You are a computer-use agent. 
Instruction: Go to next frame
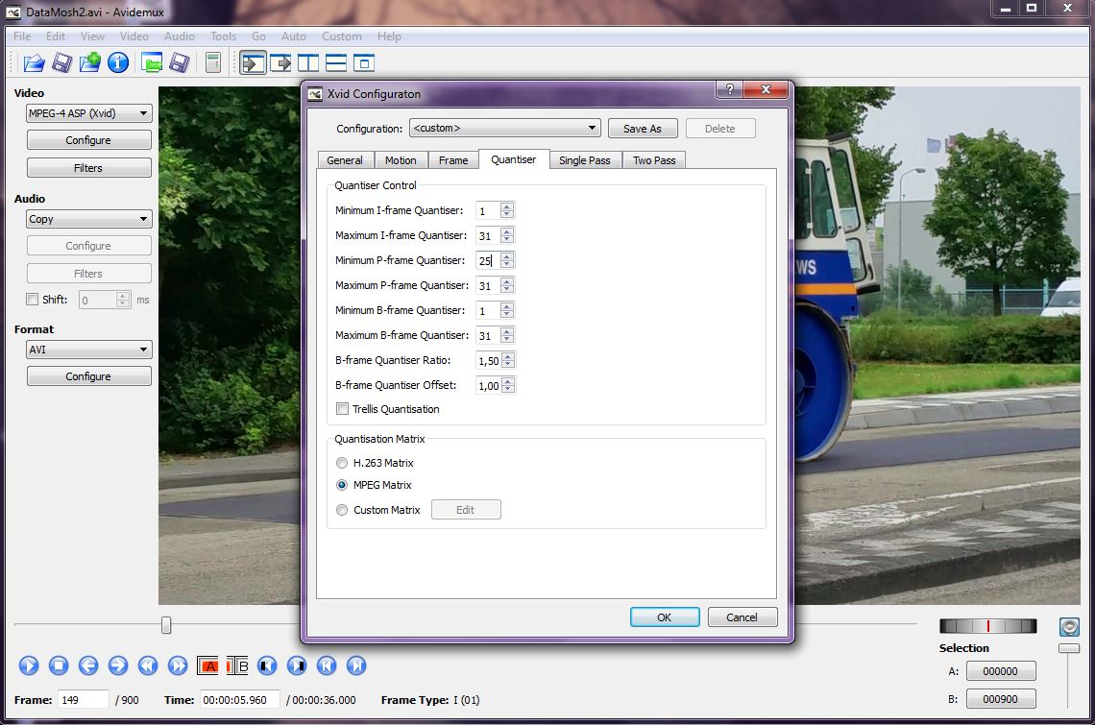click(118, 665)
